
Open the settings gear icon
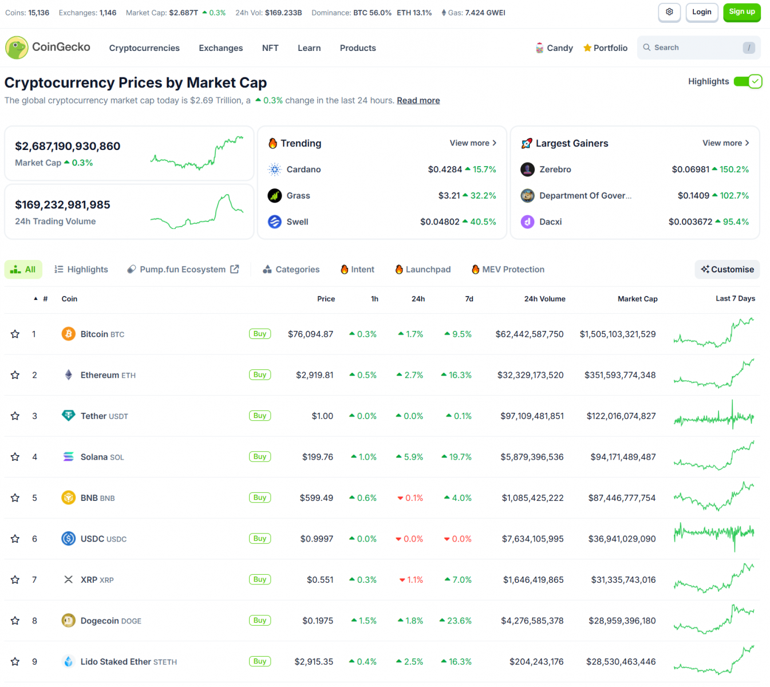(x=669, y=12)
